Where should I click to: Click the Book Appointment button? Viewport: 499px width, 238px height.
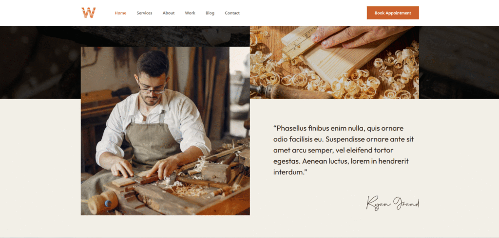[x=393, y=13]
